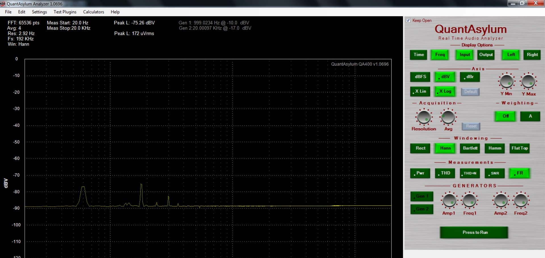
Task: Switch X axis to log
Action: (x=445, y=91)
